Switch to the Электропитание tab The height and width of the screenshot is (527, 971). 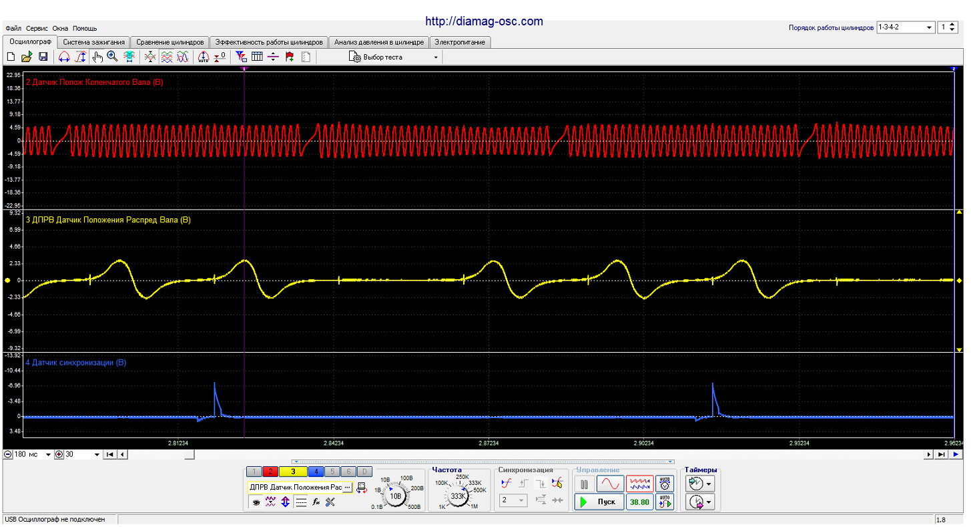coord(460,42)
